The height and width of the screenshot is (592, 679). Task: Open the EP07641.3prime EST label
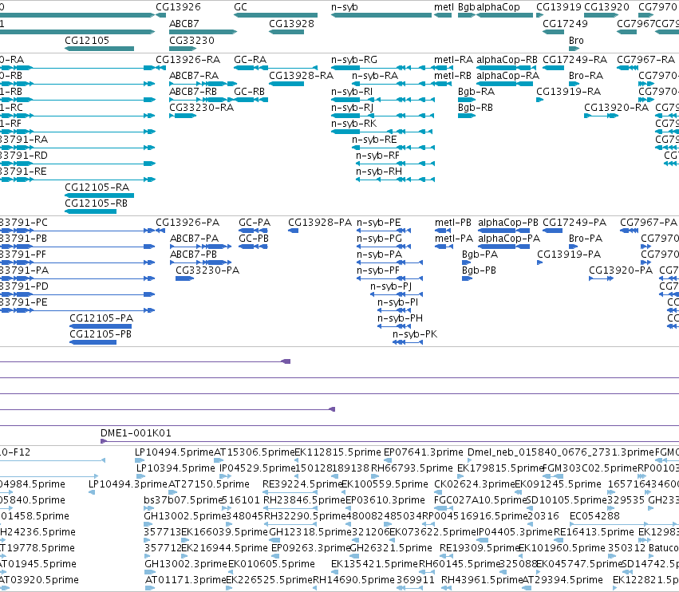(x=423, y=452)
